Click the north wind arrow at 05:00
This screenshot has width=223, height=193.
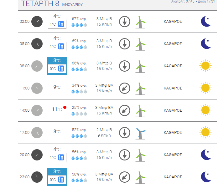pyautogui.click(x=124, y=44)
